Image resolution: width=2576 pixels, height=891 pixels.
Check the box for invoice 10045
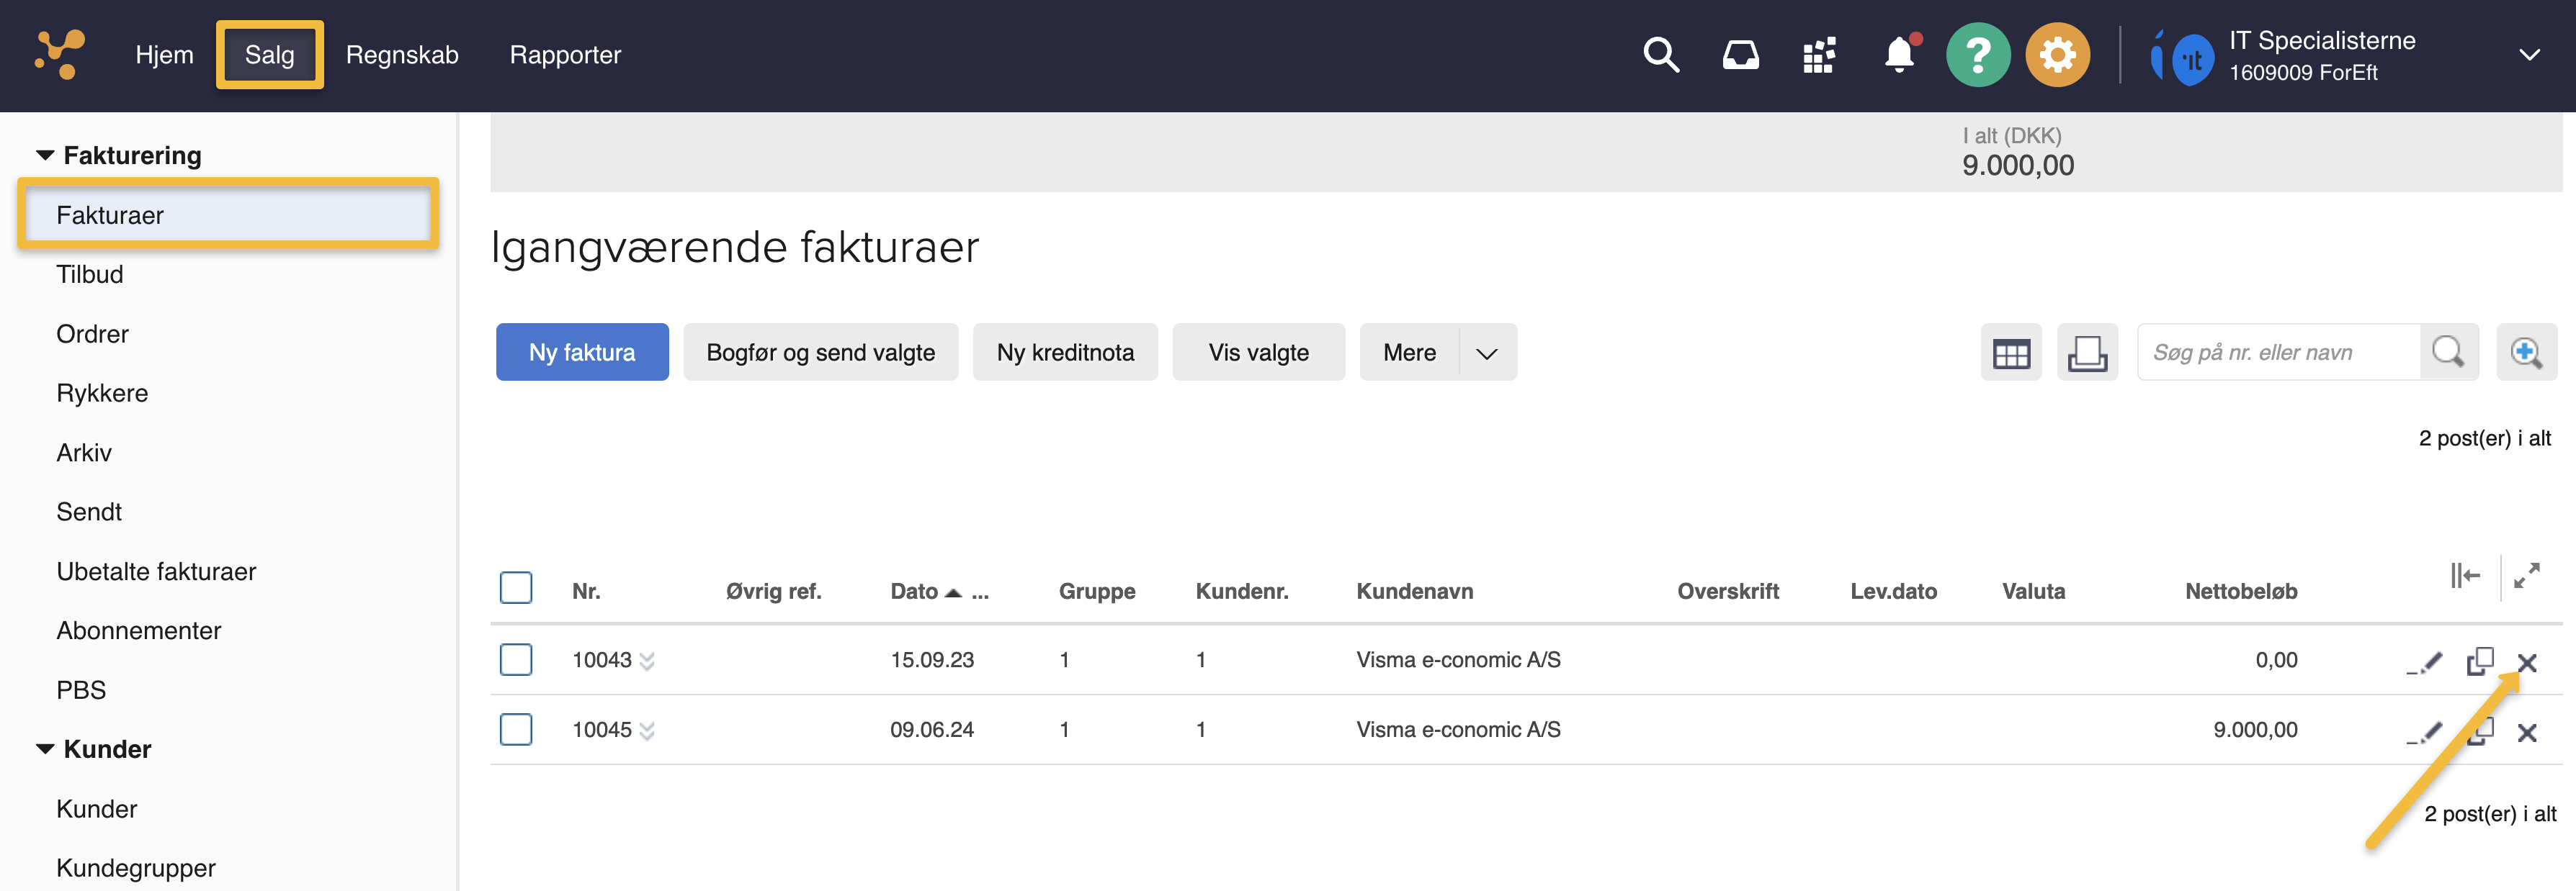click(516, 729)
